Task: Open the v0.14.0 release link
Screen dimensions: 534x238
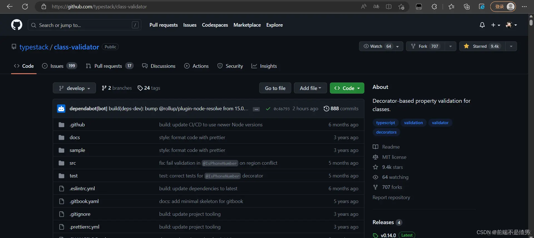Action: (x=388, y=235)
